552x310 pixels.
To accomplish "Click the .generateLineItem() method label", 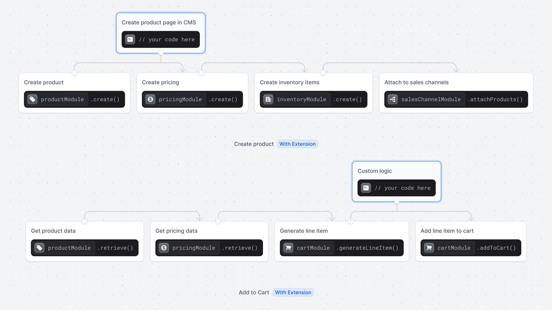I will pos(367,248).
